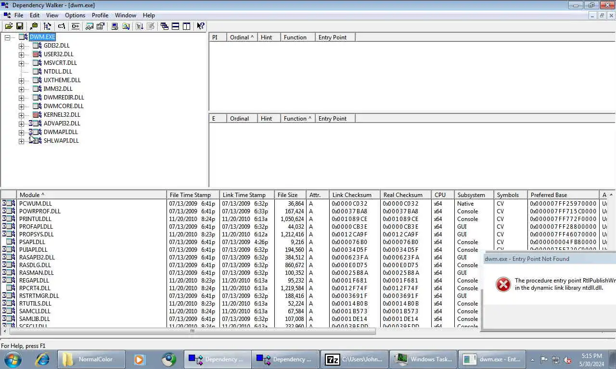
Task: Click the Open file toolbar icon
Action: (9, 26)
